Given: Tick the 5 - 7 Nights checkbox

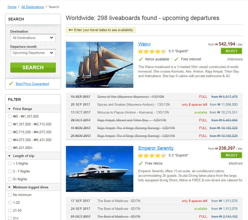Looking at the screenshot, I should (10, 171).
